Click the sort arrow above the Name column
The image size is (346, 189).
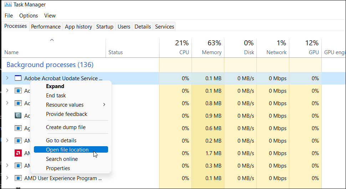click(52, 40)
